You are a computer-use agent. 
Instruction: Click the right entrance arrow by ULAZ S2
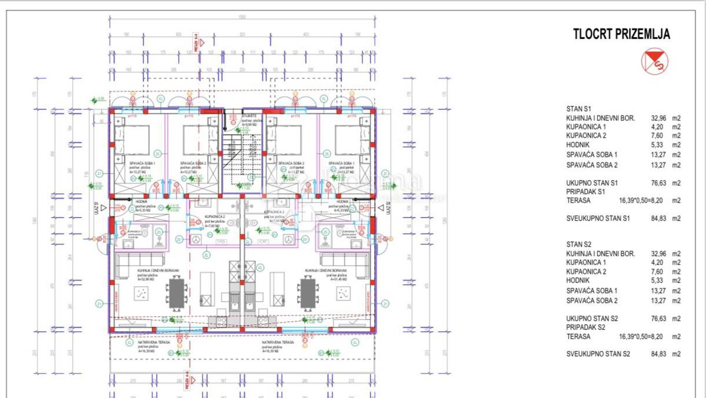(x=379, y=208)
